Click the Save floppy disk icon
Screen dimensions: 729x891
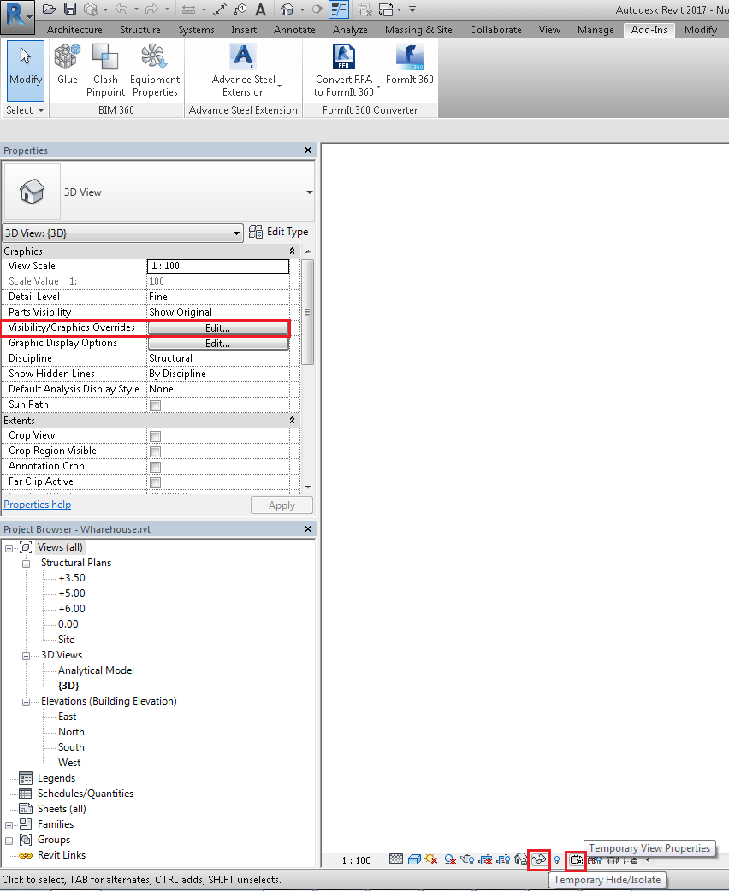pyautogui.click(x=70, y=9)
